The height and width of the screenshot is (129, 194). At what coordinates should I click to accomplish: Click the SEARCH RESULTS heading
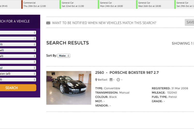pos(68,43)
